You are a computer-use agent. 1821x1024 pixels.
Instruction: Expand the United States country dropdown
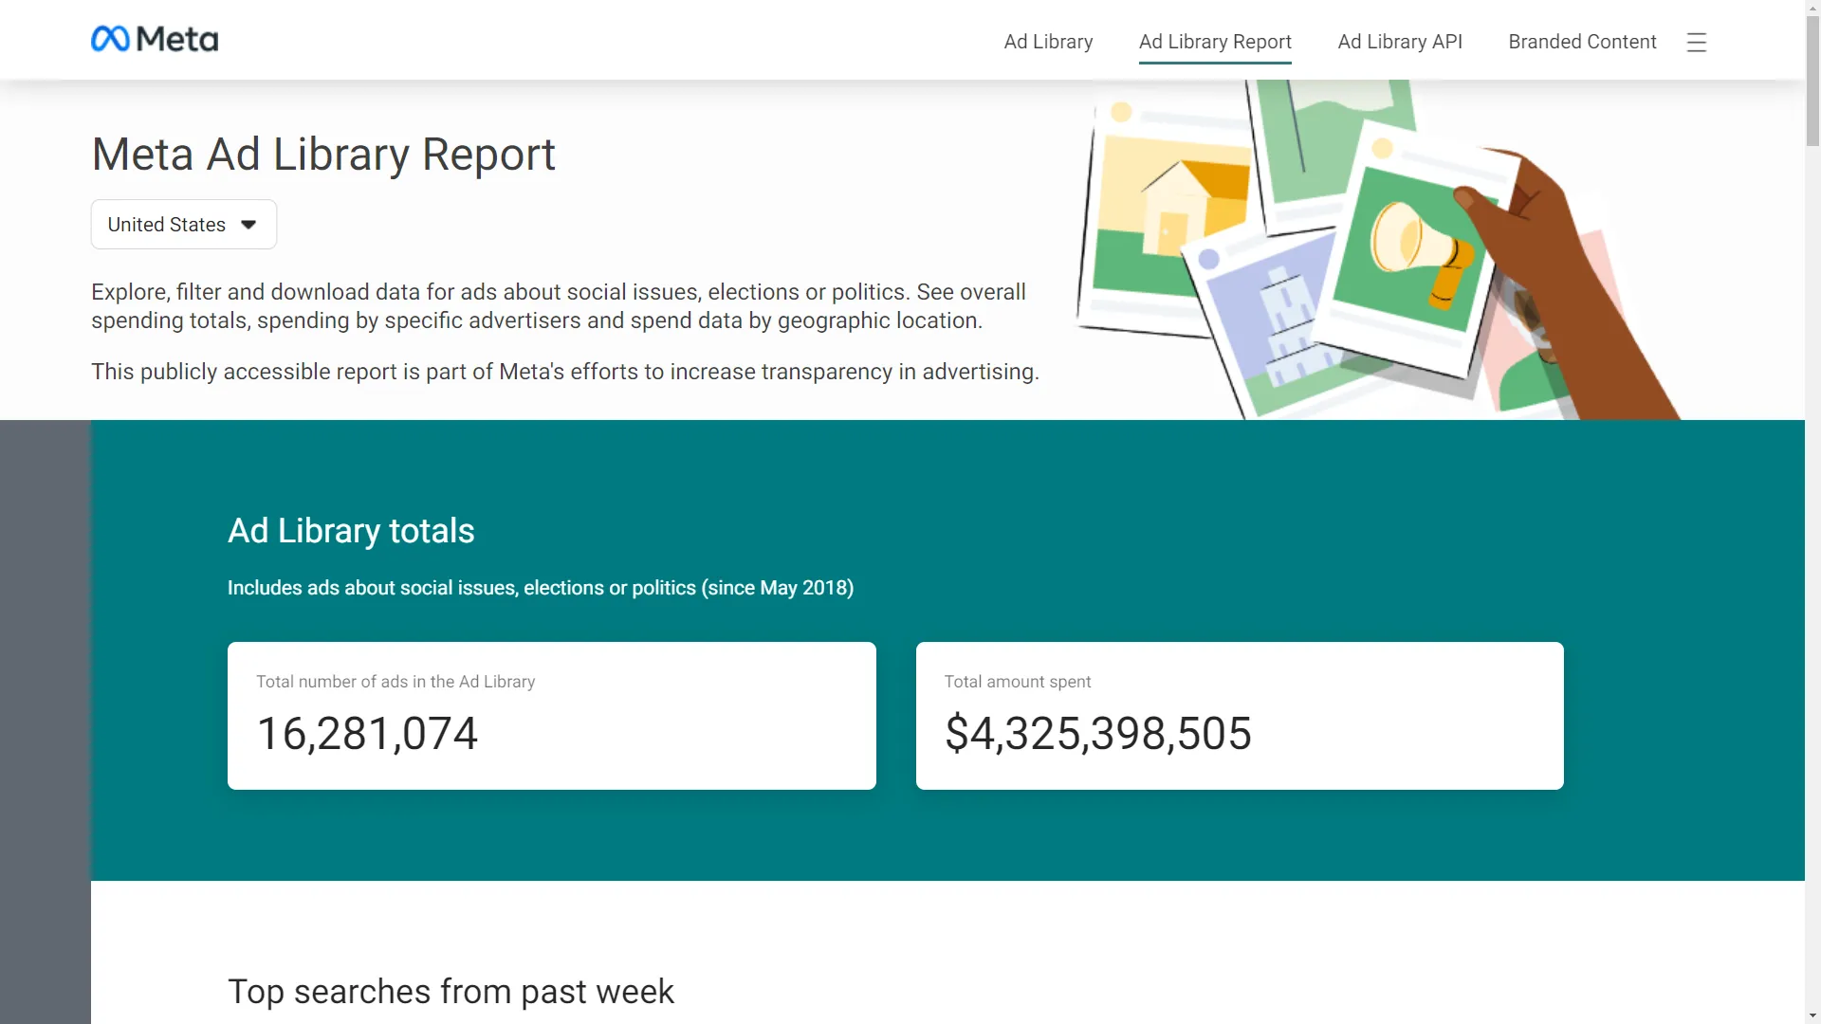pyautogui.click(x=184, y=225)
